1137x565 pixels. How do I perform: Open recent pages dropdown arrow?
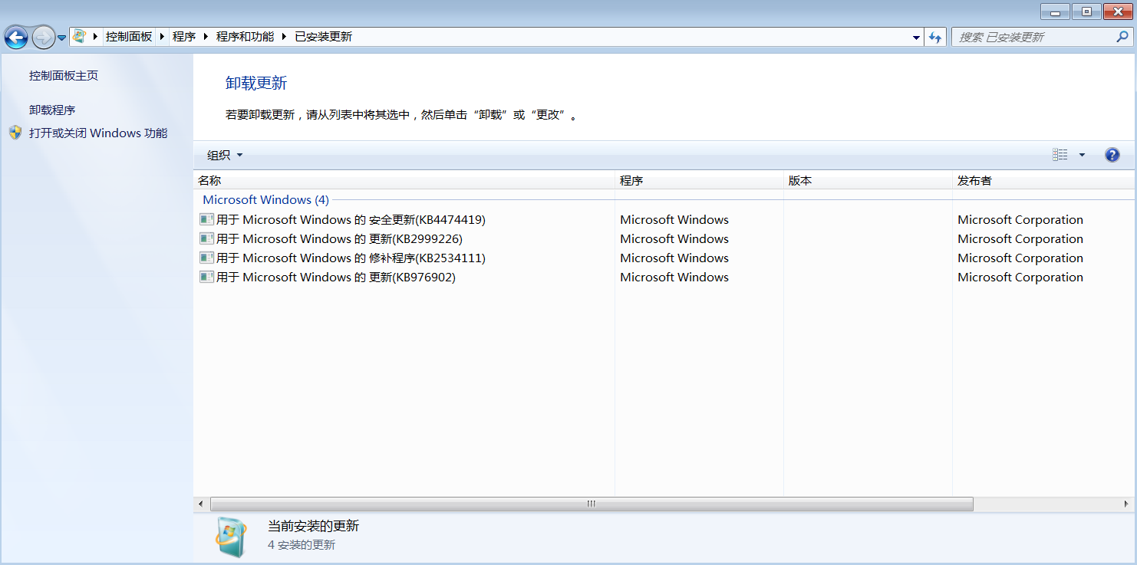61,38
